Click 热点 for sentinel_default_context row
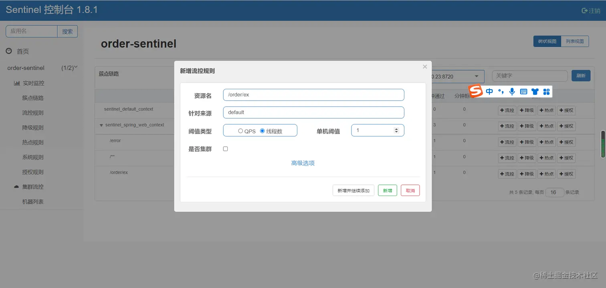Screen dimensions: 606x288 coord(546,110)
